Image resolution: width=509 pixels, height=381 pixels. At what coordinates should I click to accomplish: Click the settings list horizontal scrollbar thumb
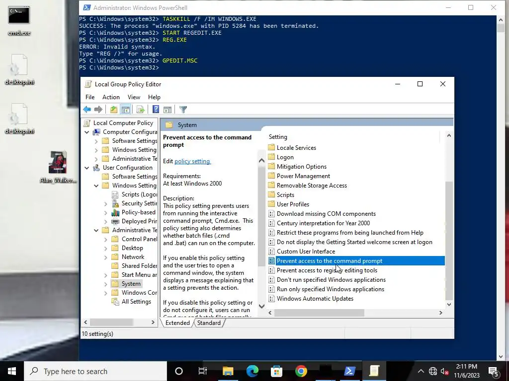coord(320,313)
